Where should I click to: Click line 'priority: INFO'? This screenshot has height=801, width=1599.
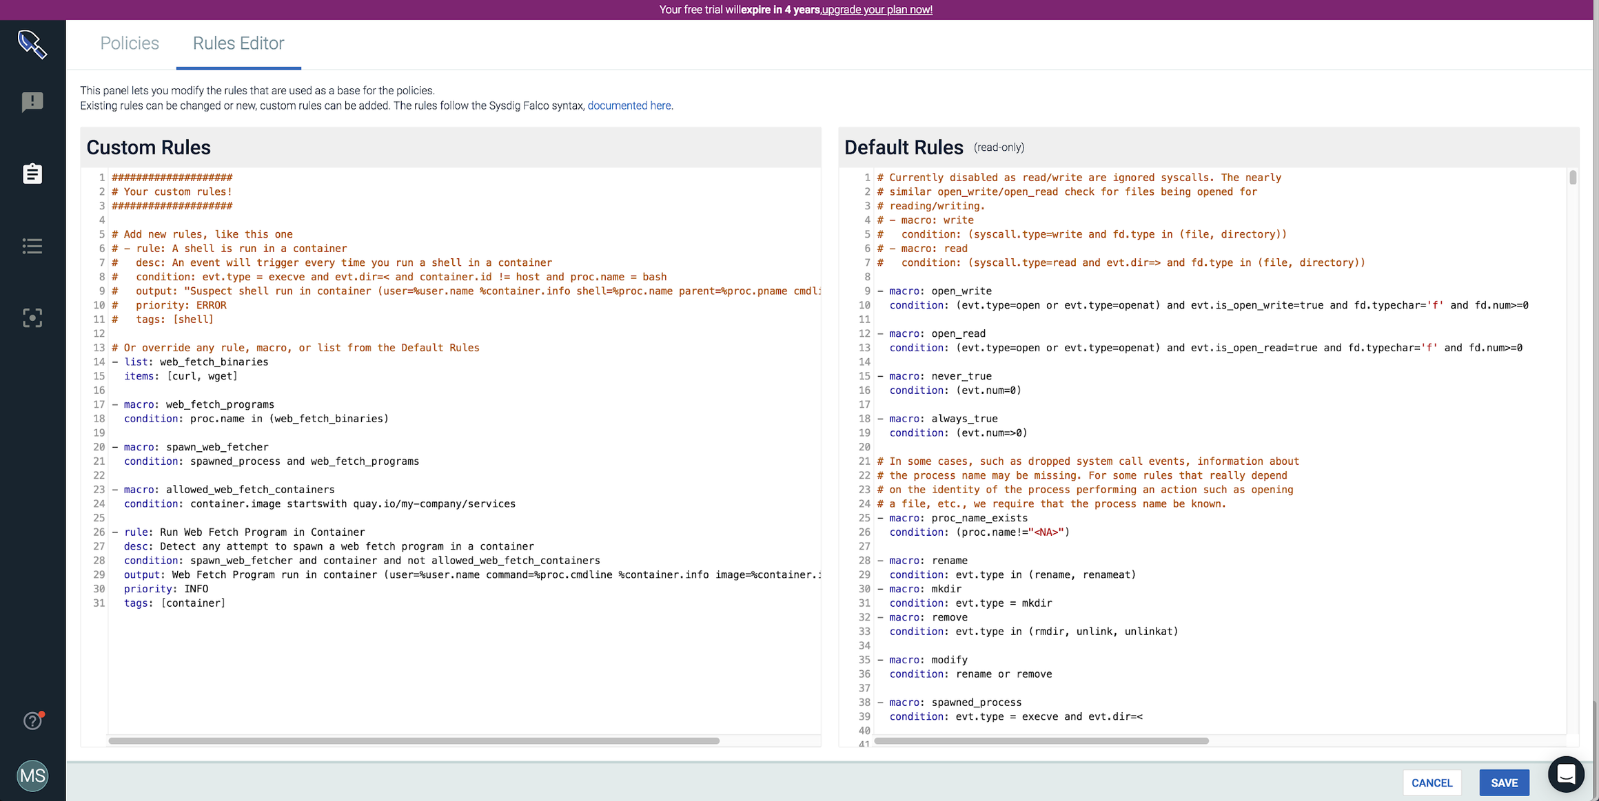(166, 589)
